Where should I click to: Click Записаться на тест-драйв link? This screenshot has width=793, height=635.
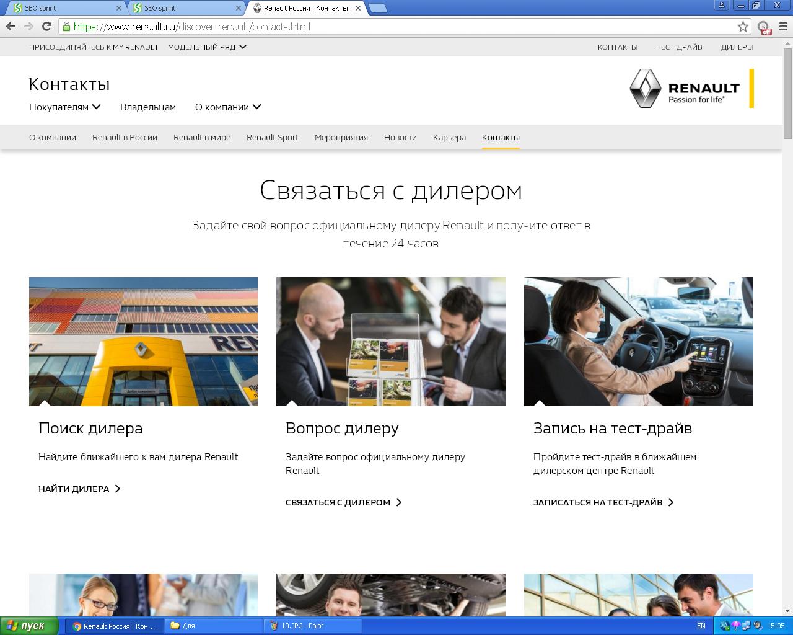point(598,502)
